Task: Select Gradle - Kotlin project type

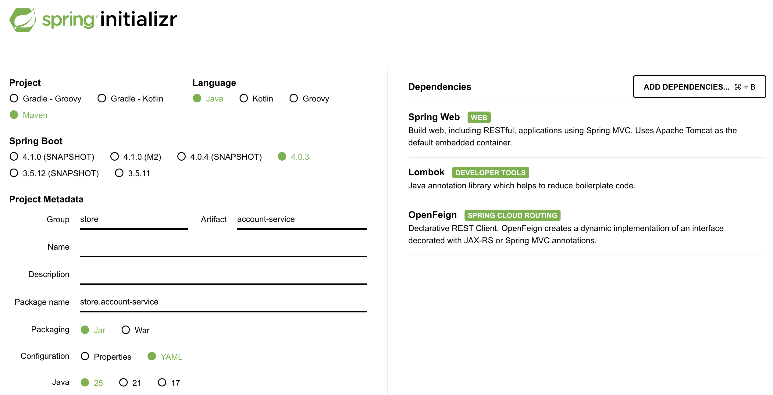Action: point(102,98)
